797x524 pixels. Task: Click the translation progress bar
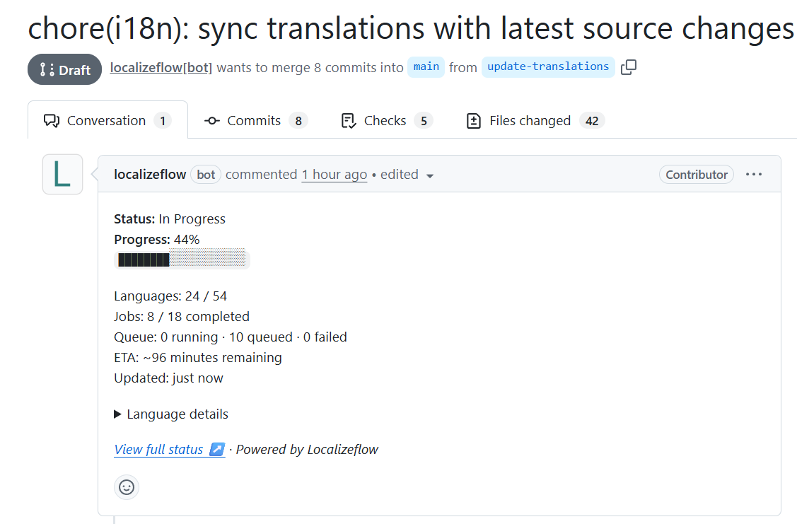click(x=182, y=260)
